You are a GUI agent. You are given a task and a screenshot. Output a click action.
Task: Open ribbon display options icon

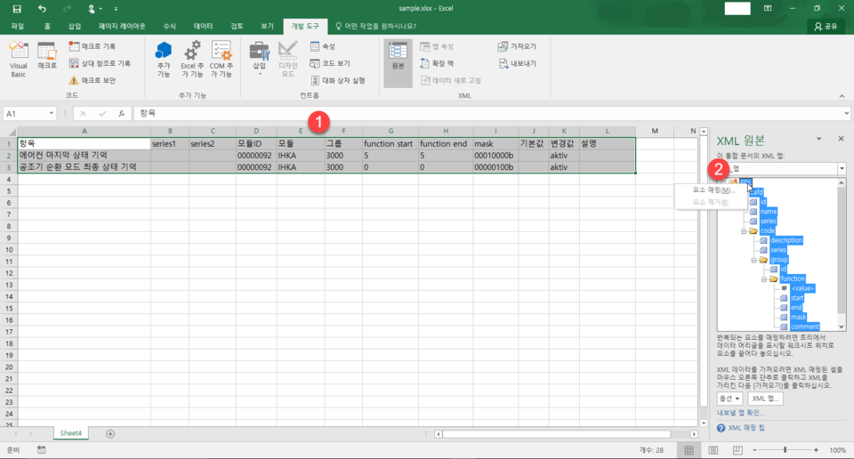(x=768, y=9)
